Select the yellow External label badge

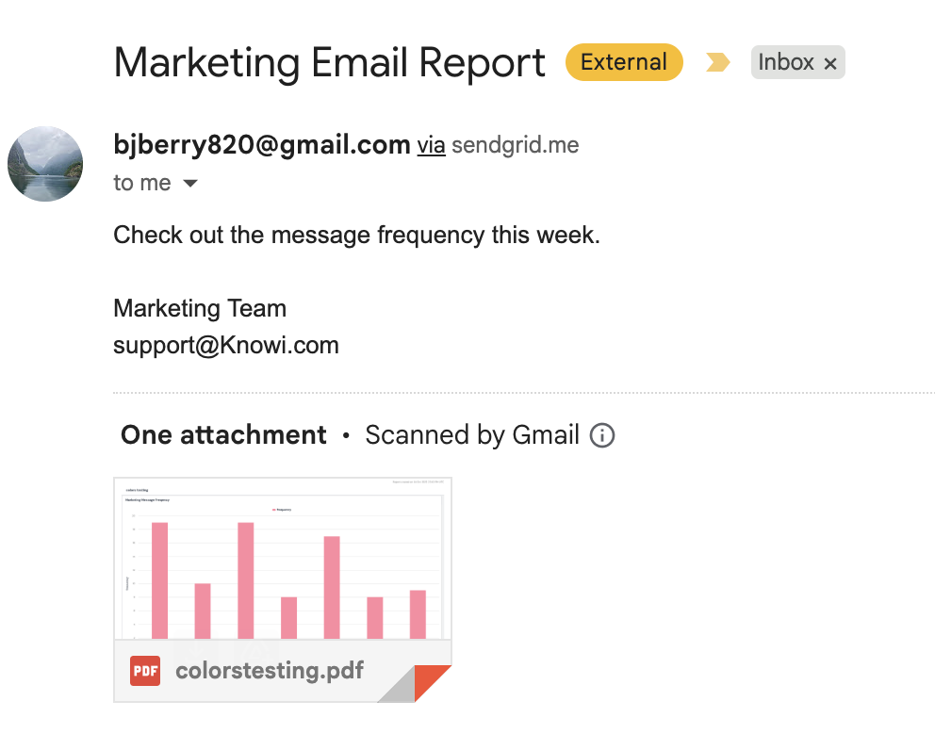point(624,63)
